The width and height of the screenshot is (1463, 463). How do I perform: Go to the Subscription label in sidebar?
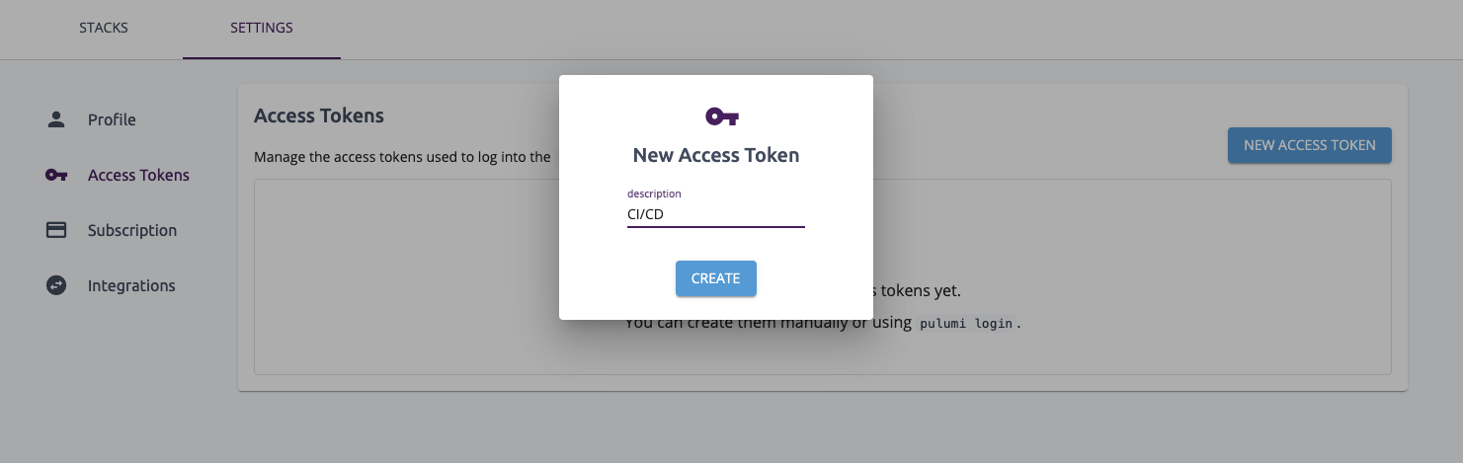[132, 230]
